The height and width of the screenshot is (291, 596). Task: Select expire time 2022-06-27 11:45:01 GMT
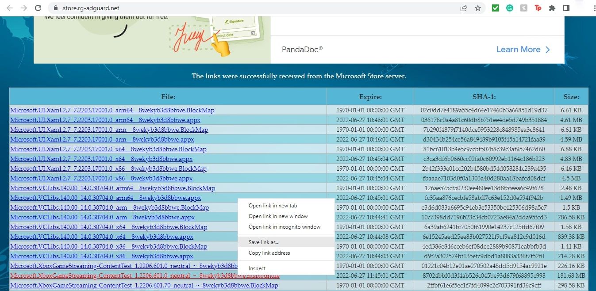370,276
